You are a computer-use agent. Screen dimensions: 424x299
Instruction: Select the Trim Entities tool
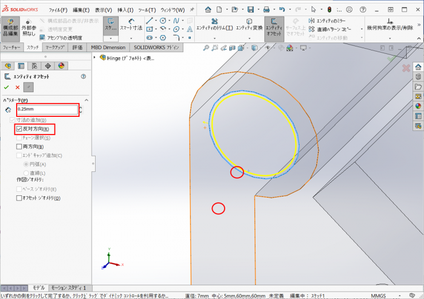pos(214,24)
